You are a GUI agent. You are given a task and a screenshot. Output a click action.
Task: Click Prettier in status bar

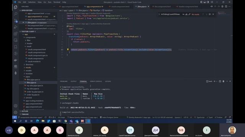tap(219, 117)
